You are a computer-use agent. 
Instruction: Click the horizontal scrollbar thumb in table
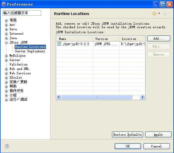pyautogui.click(x=97, y=97)
